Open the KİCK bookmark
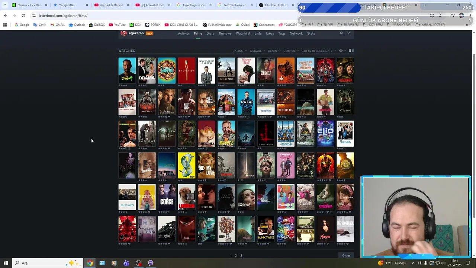The width and height of the screenshot is (476, 268). point(135,25)
